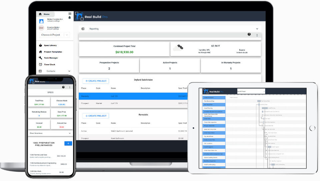The image size is (320, 181).
Task: Open Task Manager in sidebar
Action: click(x=51, y=58)
